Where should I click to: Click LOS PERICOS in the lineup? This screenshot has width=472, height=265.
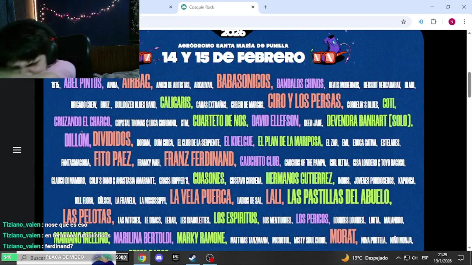point(313,219)
